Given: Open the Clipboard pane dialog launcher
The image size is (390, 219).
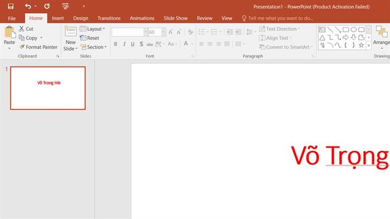Looking at the screenshot, I should coord(58,56).
